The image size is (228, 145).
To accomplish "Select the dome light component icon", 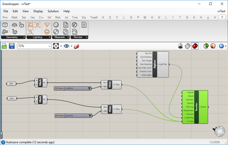I will click(30, 25).
